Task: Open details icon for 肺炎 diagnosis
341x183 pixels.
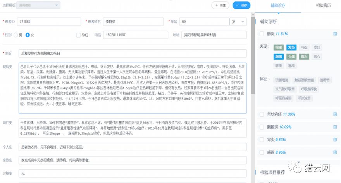Action: point(335,34)
